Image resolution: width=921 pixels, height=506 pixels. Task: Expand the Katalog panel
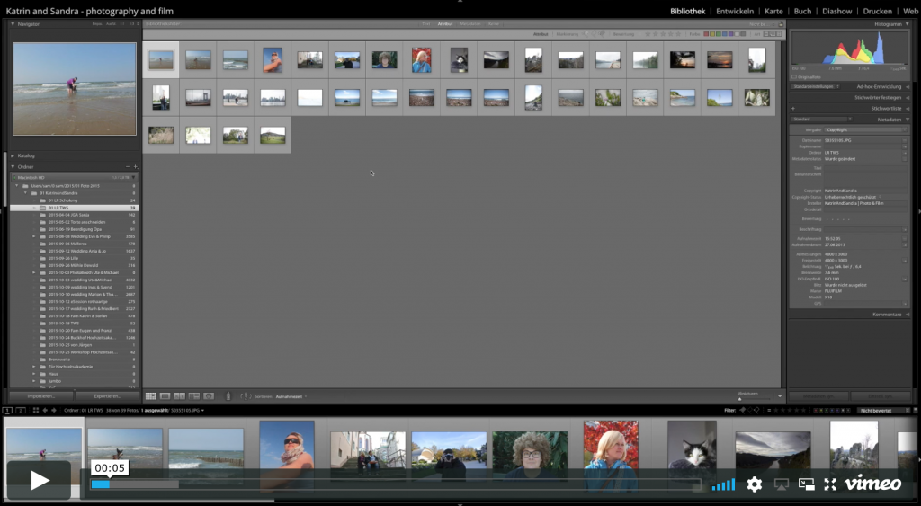[x=13, y=155]
